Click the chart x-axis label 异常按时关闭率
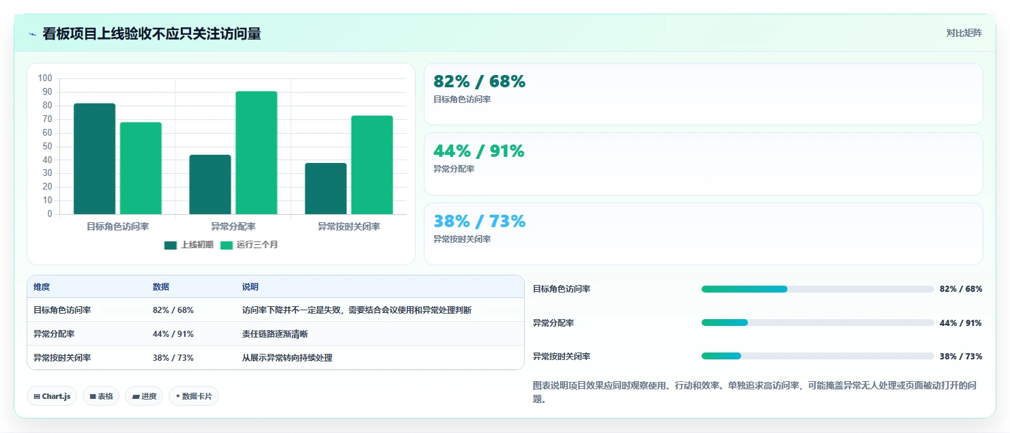 tap(349, 226)
